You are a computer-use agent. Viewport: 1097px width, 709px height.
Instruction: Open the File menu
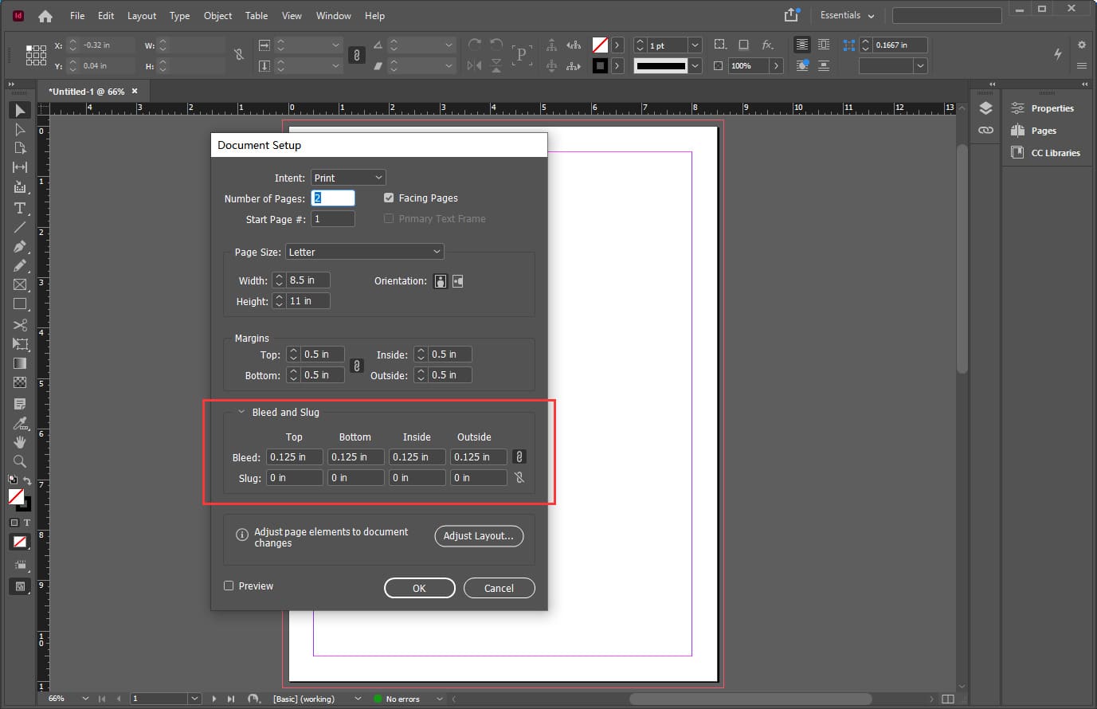[x=77, y=15]
